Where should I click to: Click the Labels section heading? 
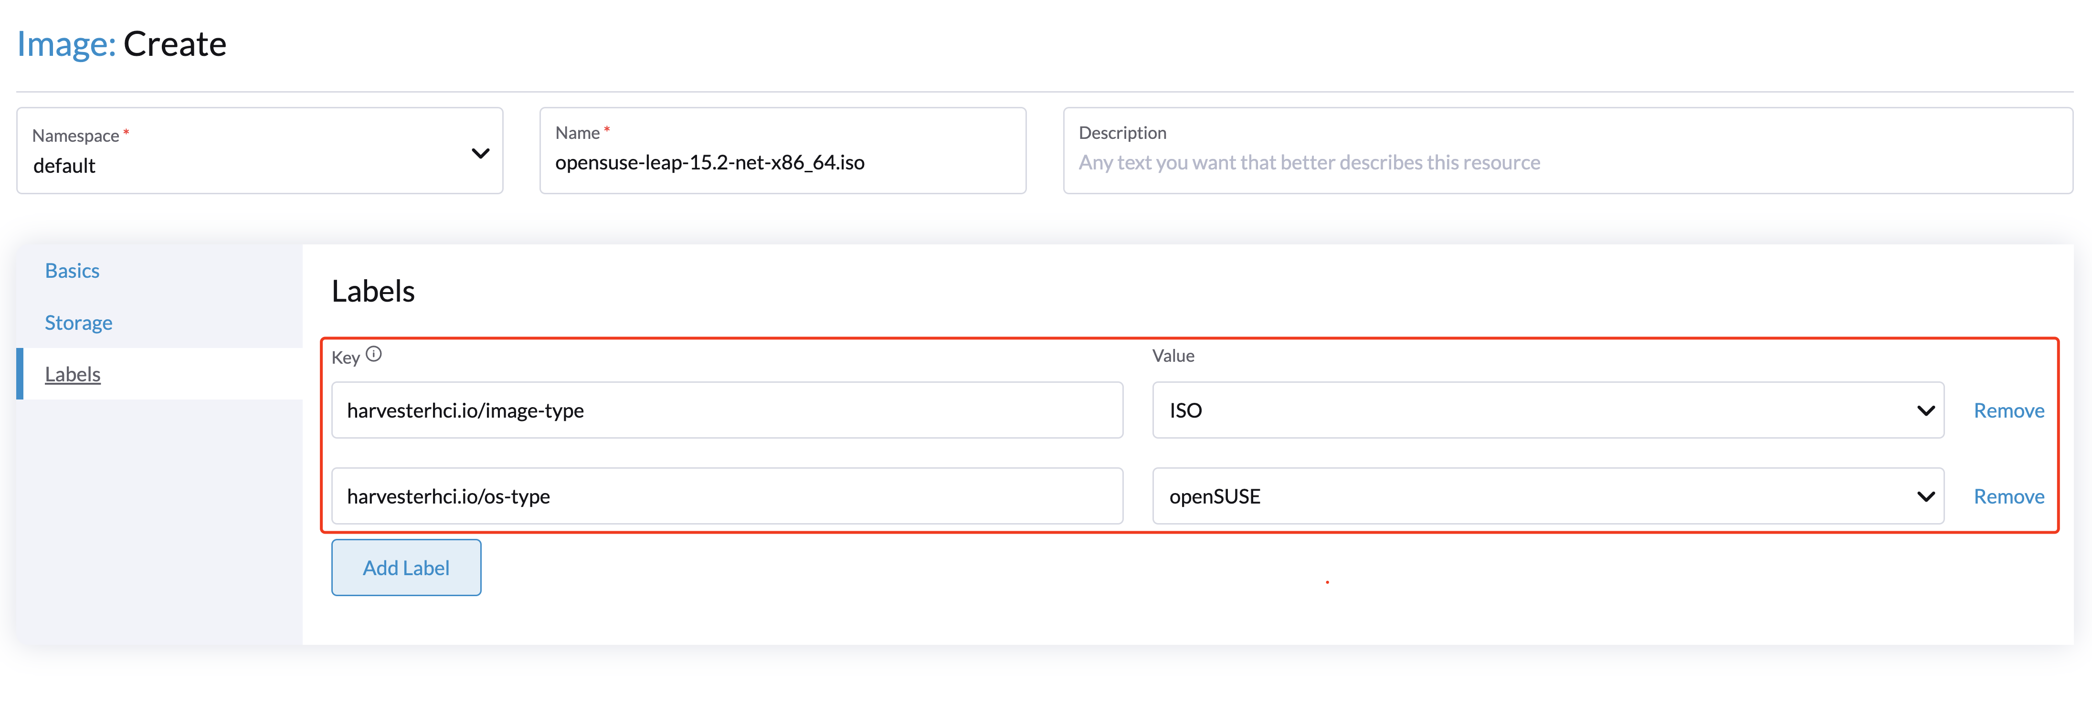[373, 291]
